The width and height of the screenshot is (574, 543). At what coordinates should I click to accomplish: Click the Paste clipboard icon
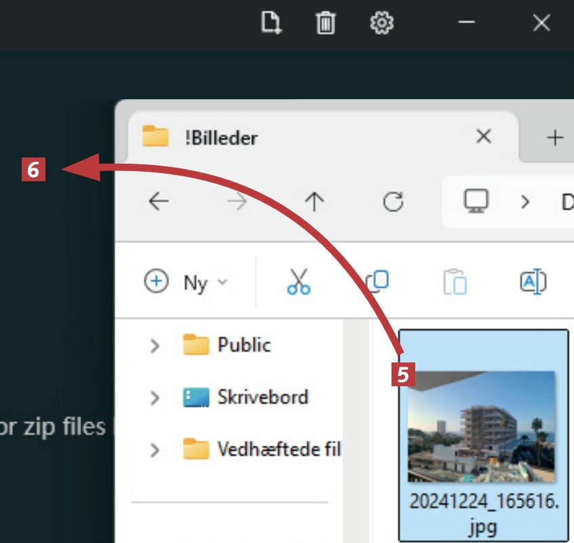pos(455,281)
